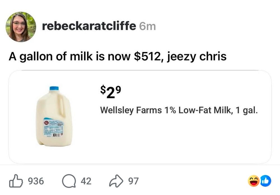The width and height of the screenshot is (280, 195).
Task: Click the post text about $512 milk
Action: (x=118, y=56)
